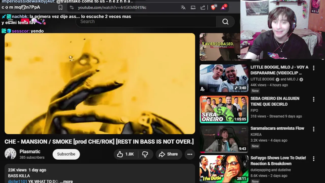The height and width of the screenshot is (183, 325).
Task: Click the YouTube search magnifier button
Action: [x=225, y=22]
